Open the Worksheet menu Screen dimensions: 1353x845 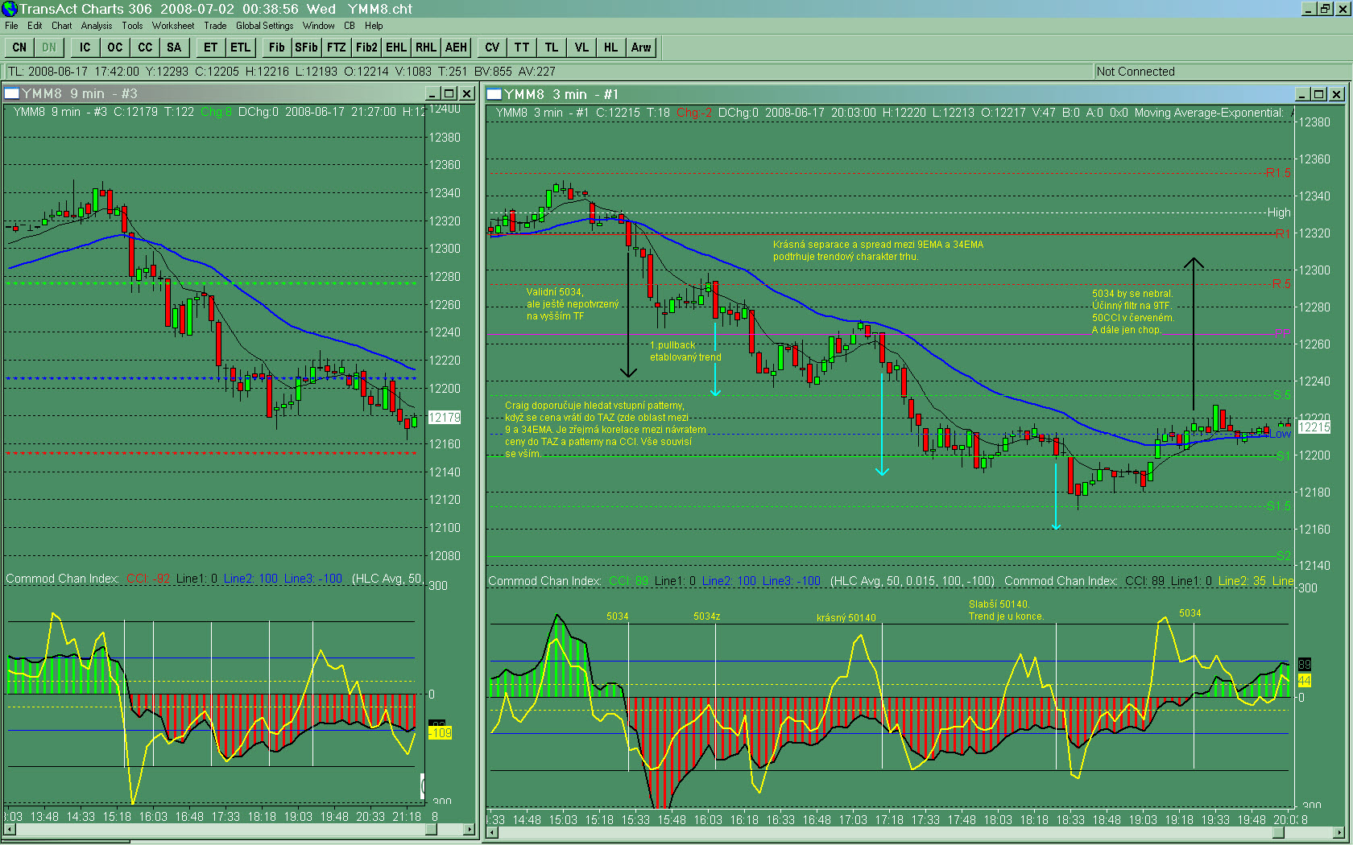173,26
